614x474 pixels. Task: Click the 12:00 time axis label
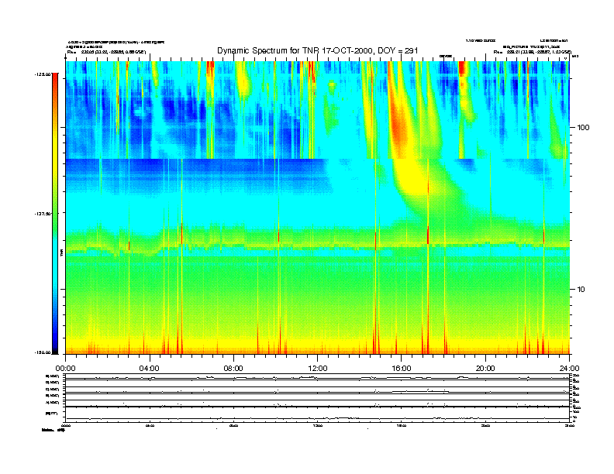(318, 369)
